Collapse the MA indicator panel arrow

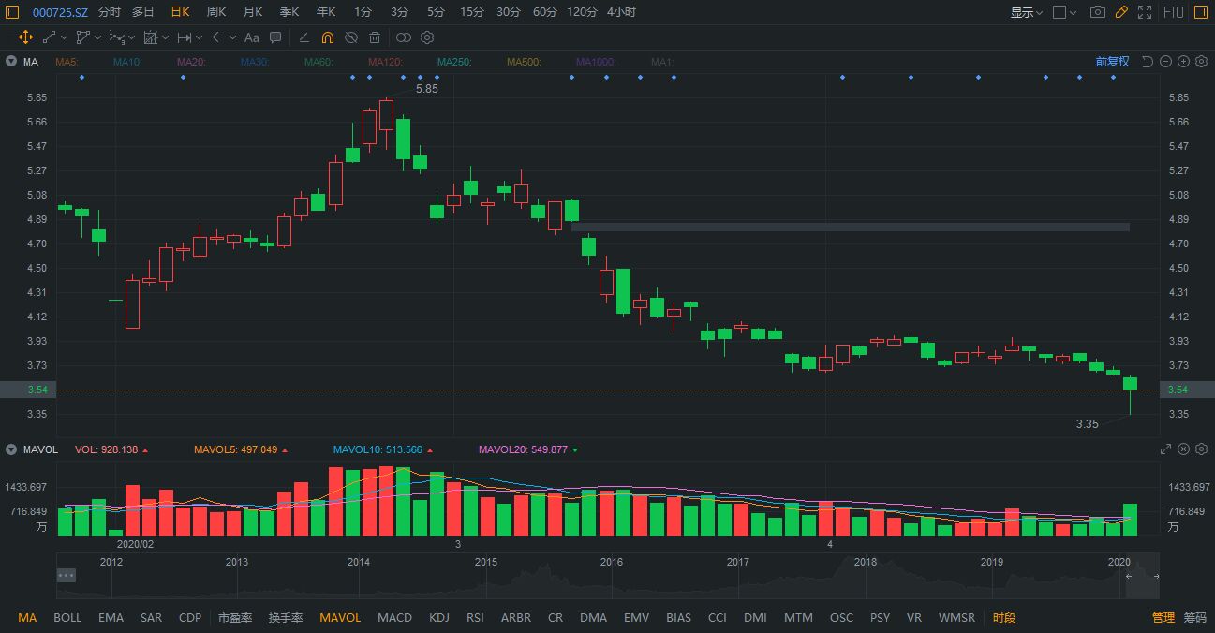11,62
